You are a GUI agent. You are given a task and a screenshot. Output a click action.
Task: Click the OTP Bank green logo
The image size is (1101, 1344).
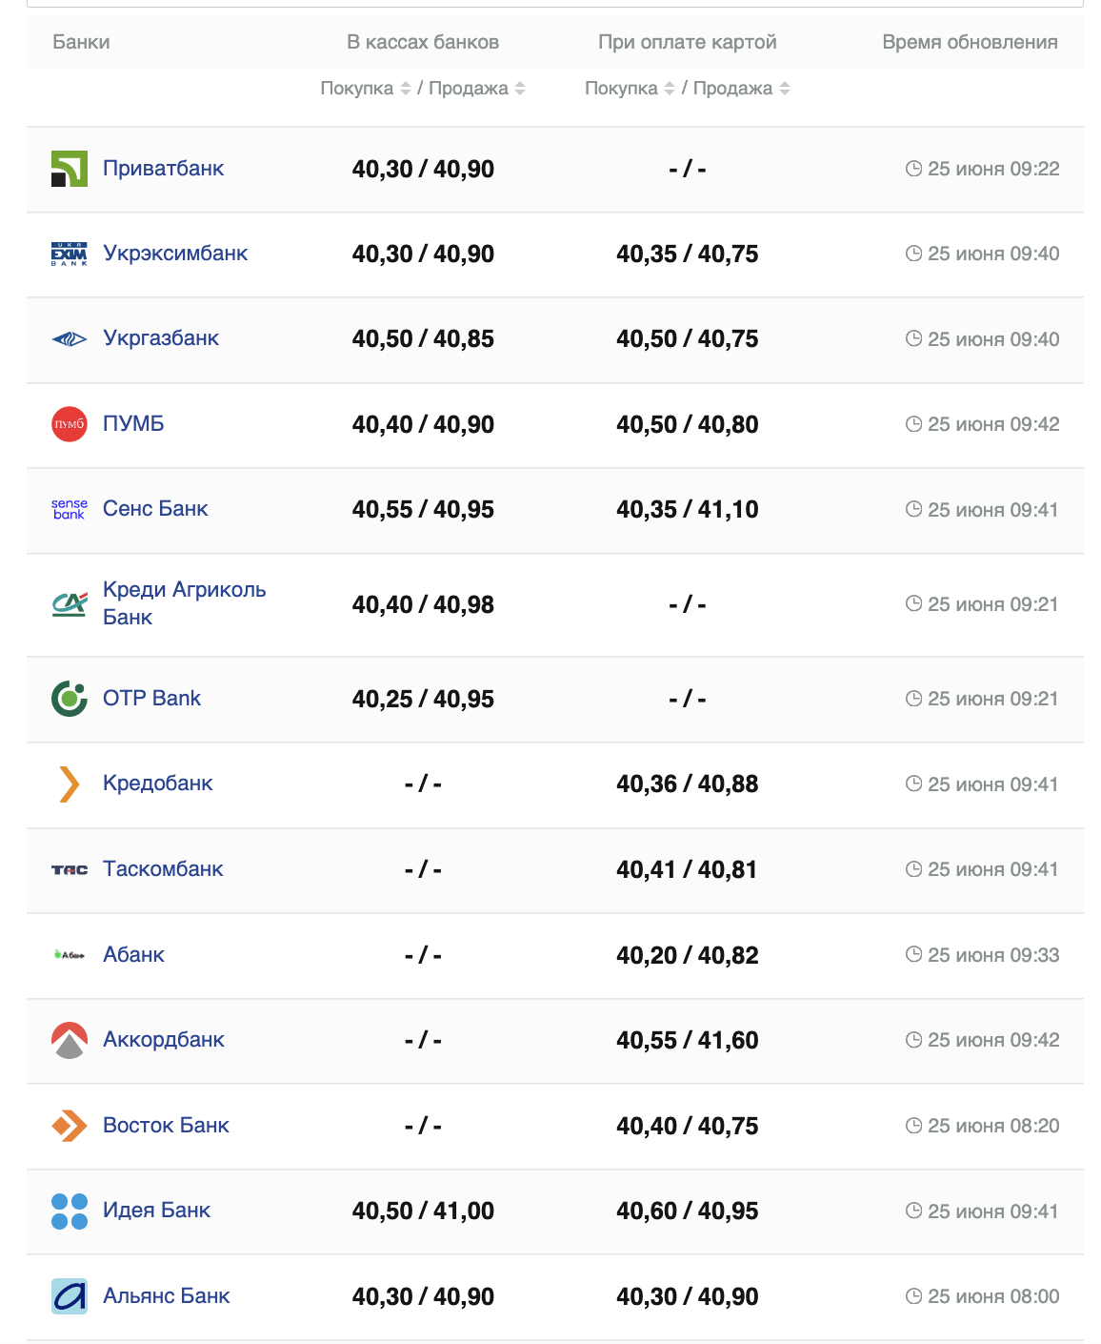69,699
